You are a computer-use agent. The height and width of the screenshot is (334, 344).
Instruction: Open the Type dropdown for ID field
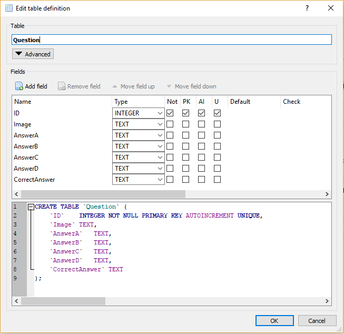point(139,113)
